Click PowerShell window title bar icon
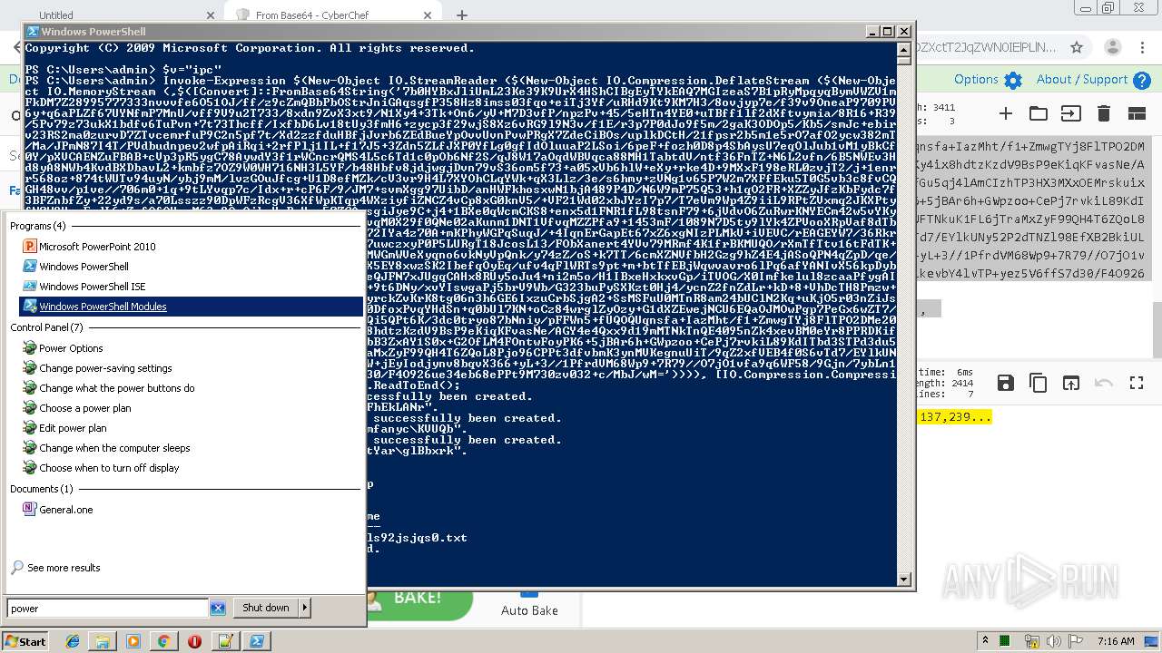Screen dimensions: 1162x653 32,32
